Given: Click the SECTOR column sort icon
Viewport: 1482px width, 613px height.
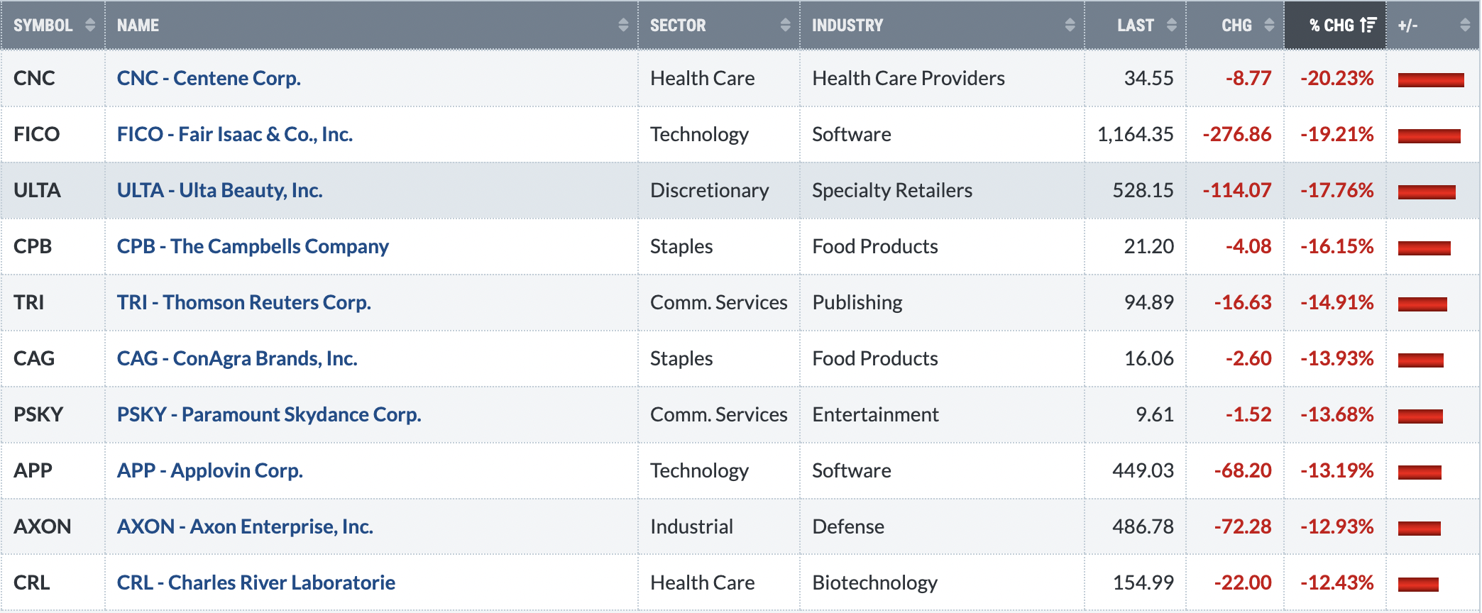Looking at the screenshot, I should tap(785, 26).
